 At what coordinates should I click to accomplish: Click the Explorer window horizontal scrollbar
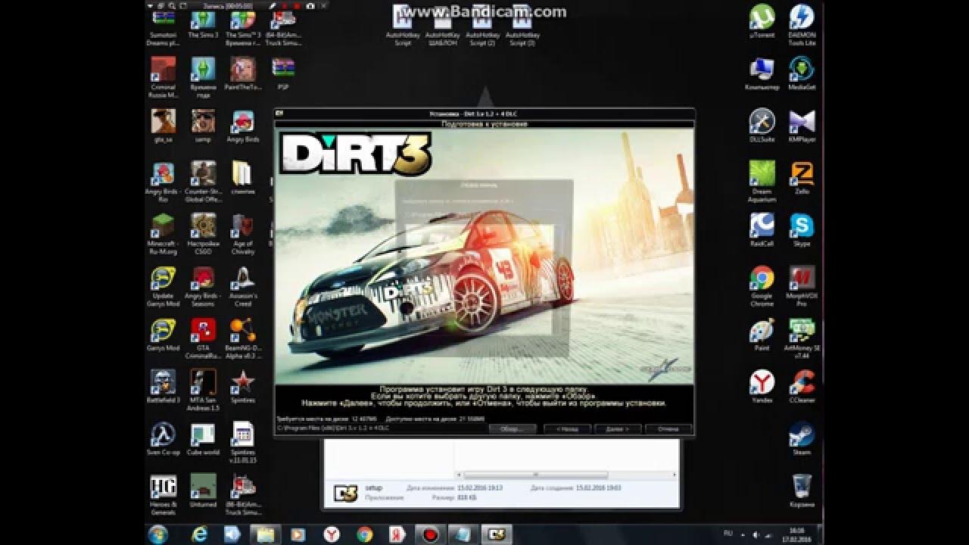click(534, 475)
